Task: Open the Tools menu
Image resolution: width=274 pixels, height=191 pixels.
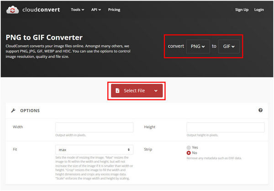Action: click(x=78, y=10)
